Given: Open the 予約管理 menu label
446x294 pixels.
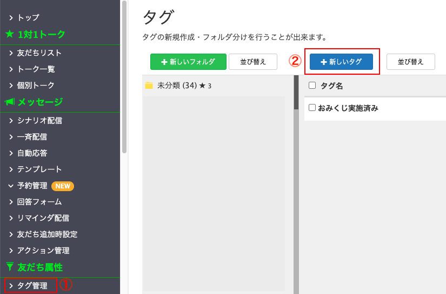Looking at the screenshot, I should pos(32,186).
